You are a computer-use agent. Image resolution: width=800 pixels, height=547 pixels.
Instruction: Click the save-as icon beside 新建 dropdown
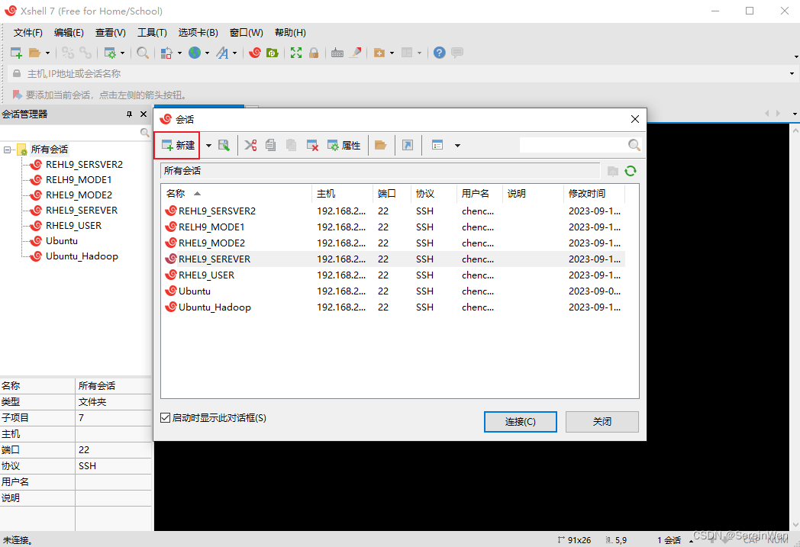click(x=224, y=145)
